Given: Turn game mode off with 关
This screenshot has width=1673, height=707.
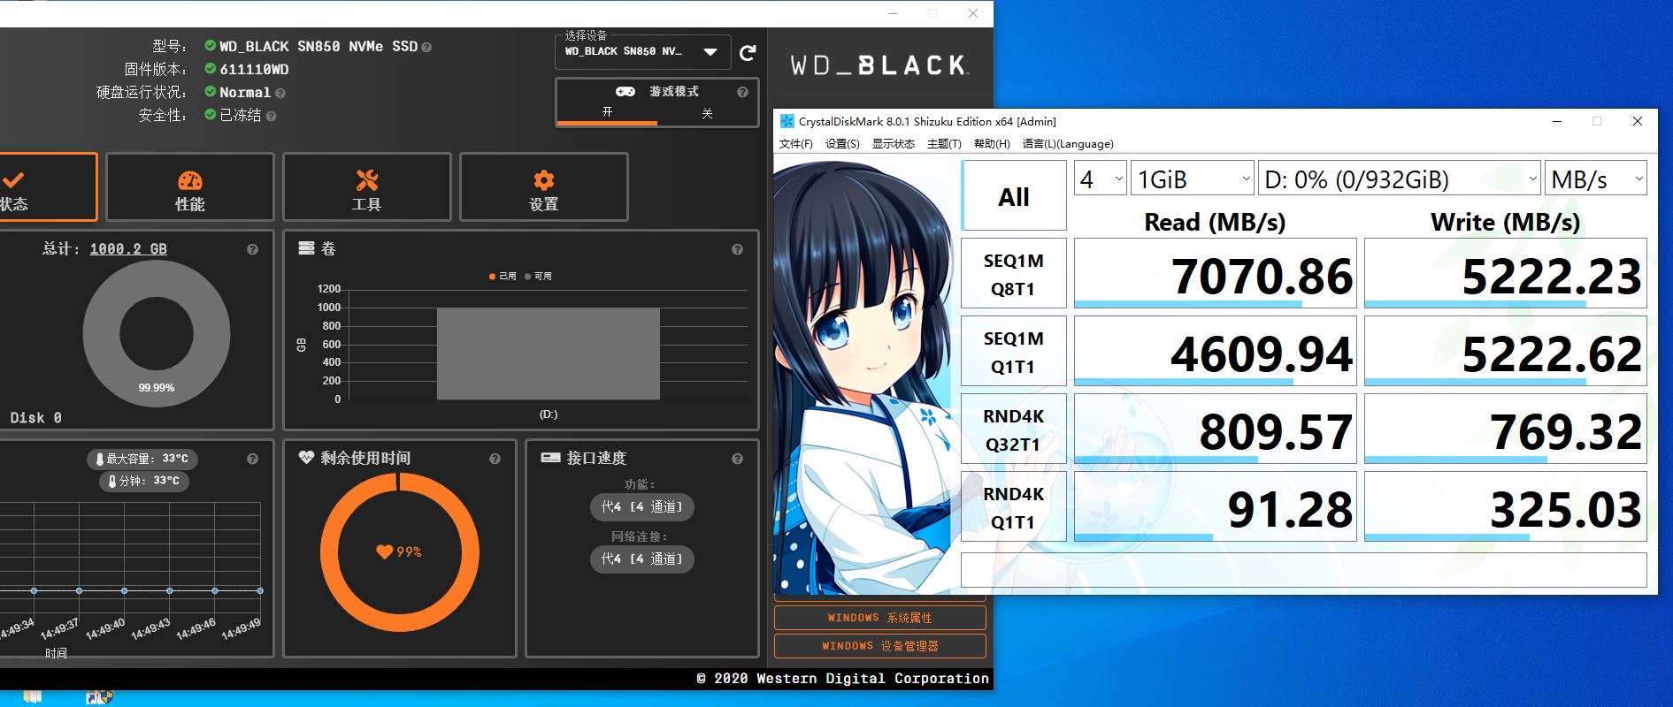Looking at the screenshot, I should click(x=707, y=113).
